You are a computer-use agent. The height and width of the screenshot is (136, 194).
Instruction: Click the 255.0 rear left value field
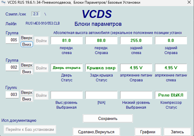pyautogui.click(x=136, y=41)
